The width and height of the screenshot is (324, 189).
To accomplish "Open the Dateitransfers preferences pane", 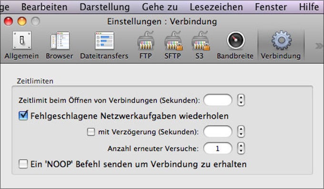I will [104, 46].
